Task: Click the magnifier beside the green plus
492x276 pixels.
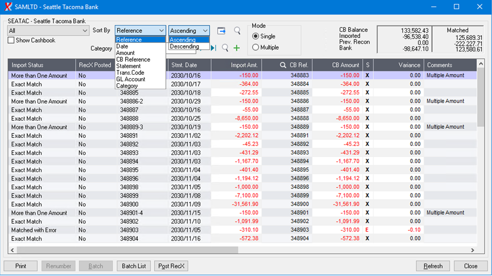Action: click(x=225, y=48)
